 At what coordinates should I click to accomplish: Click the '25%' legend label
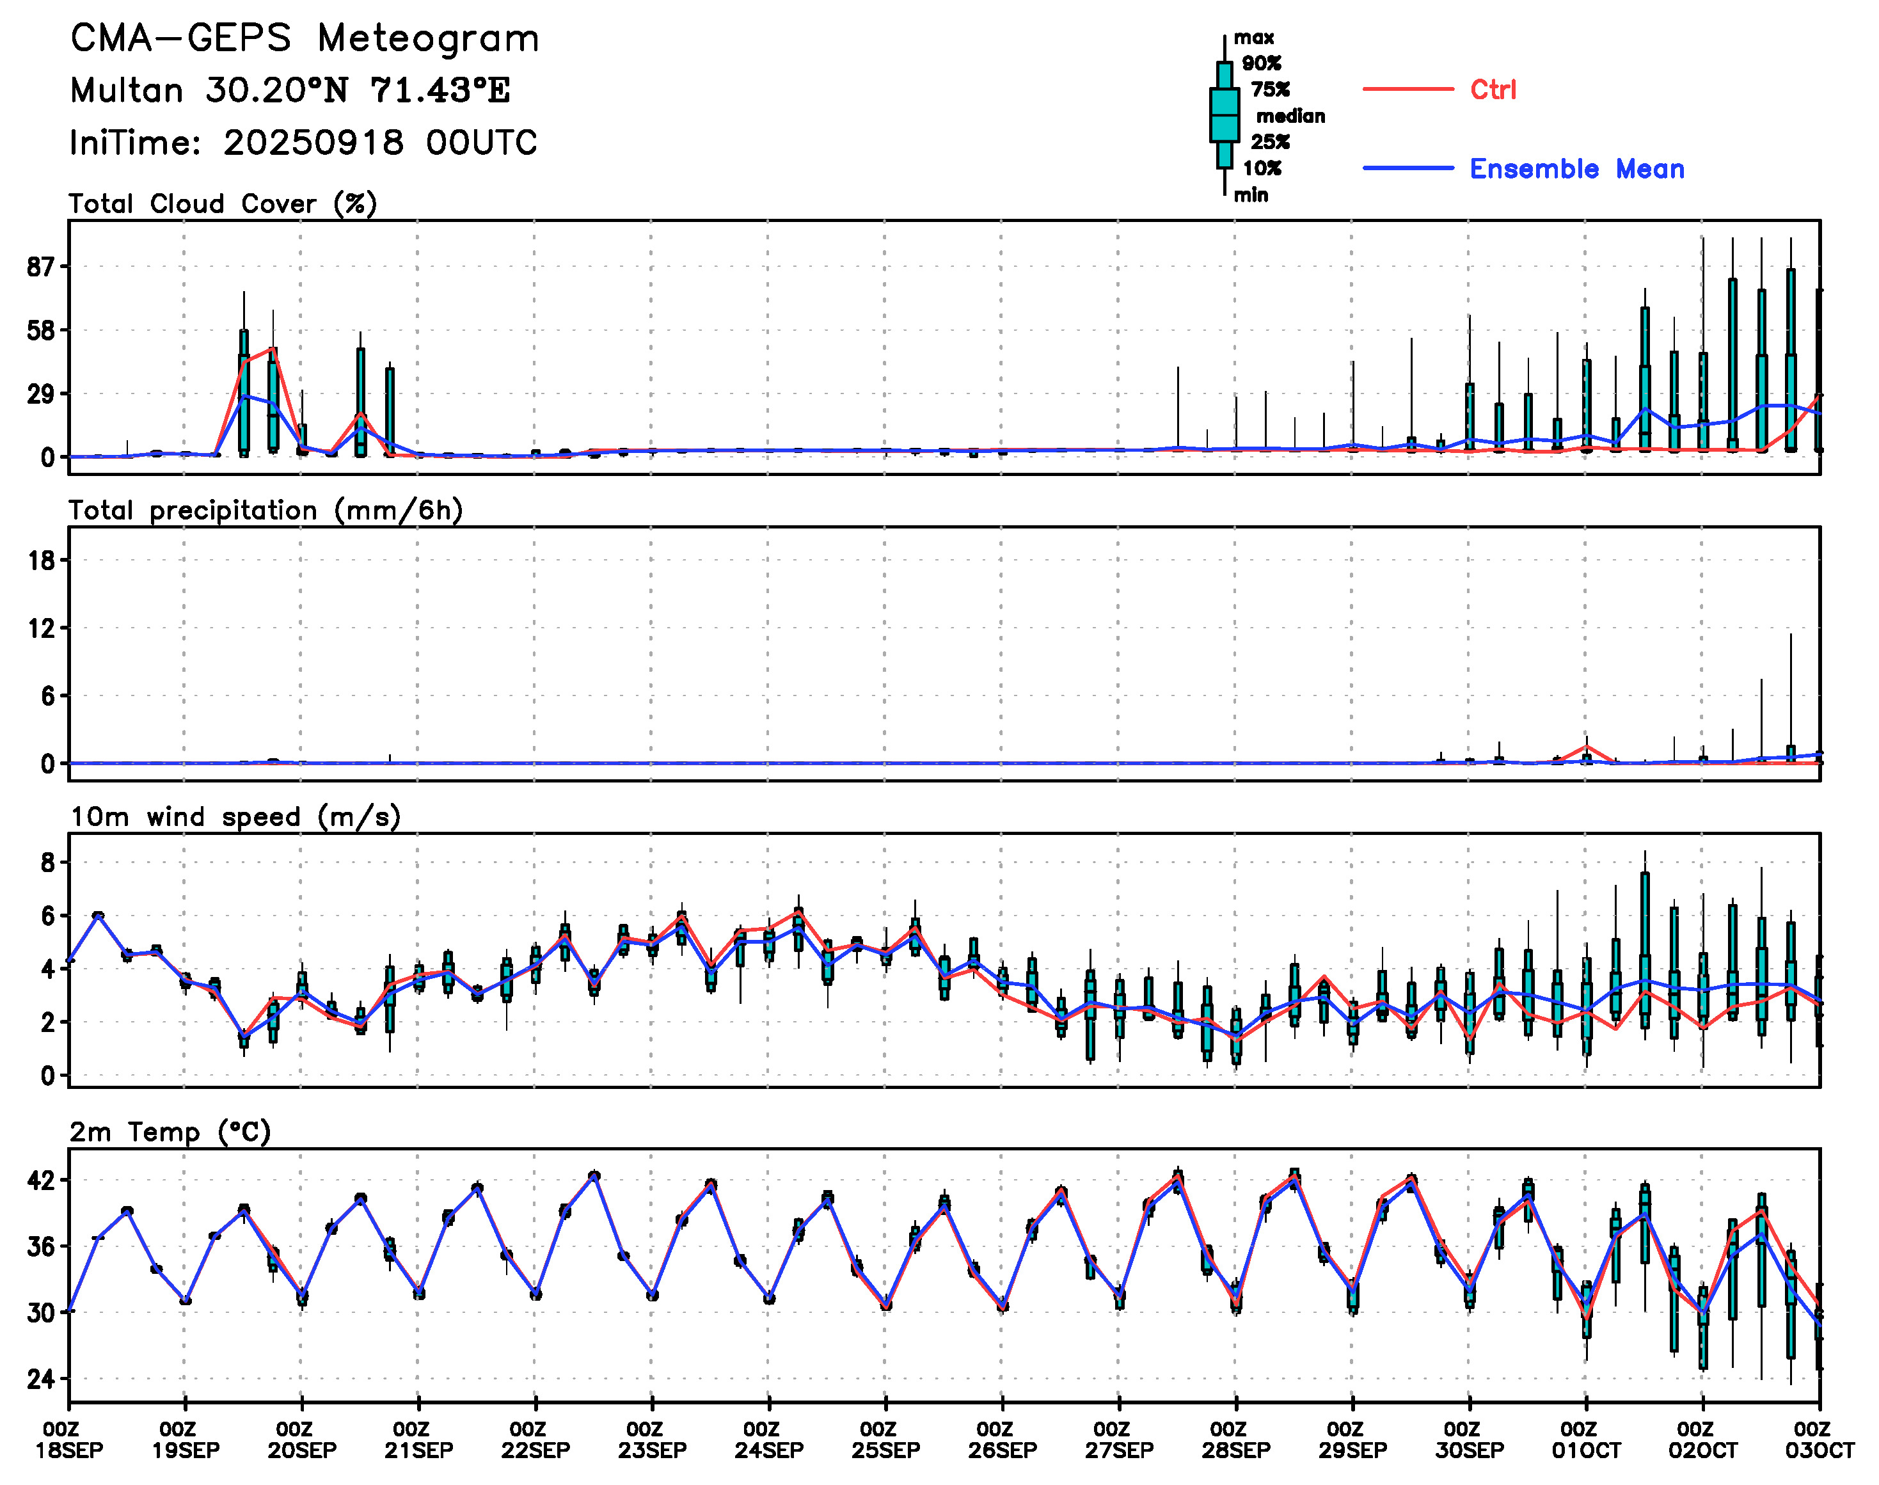coord(1271,142)
